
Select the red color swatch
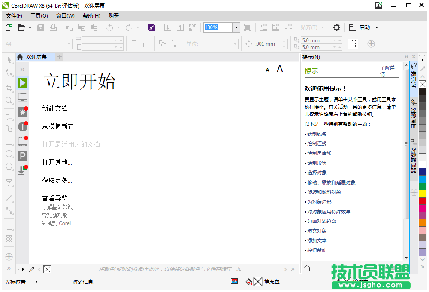(423, 201)
